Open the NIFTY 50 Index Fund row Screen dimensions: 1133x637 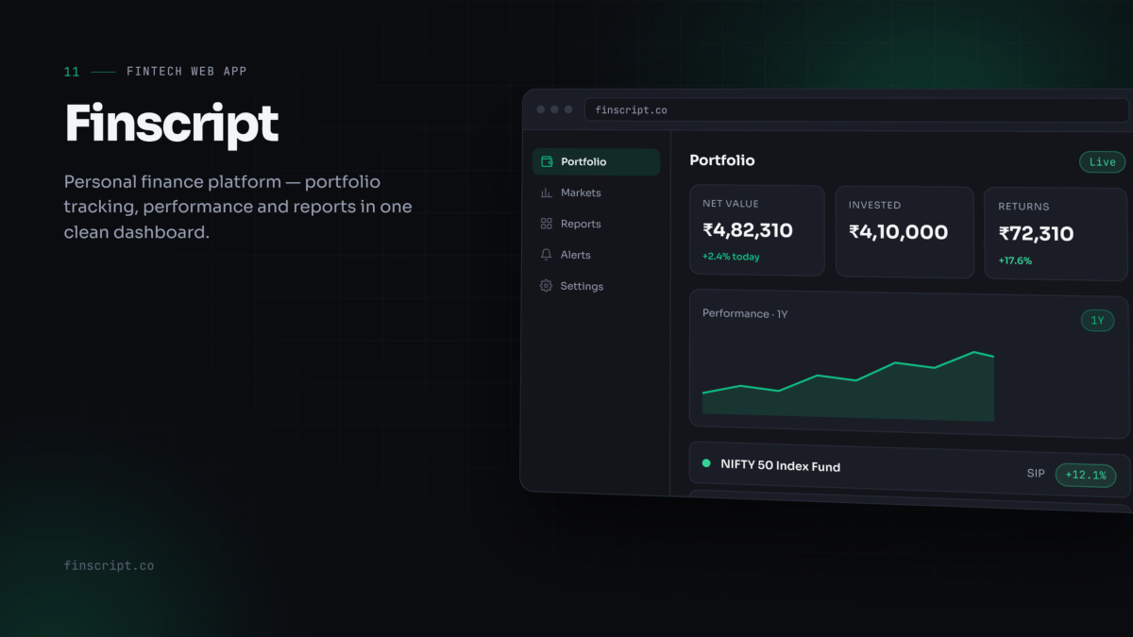[x=909, y=469]
